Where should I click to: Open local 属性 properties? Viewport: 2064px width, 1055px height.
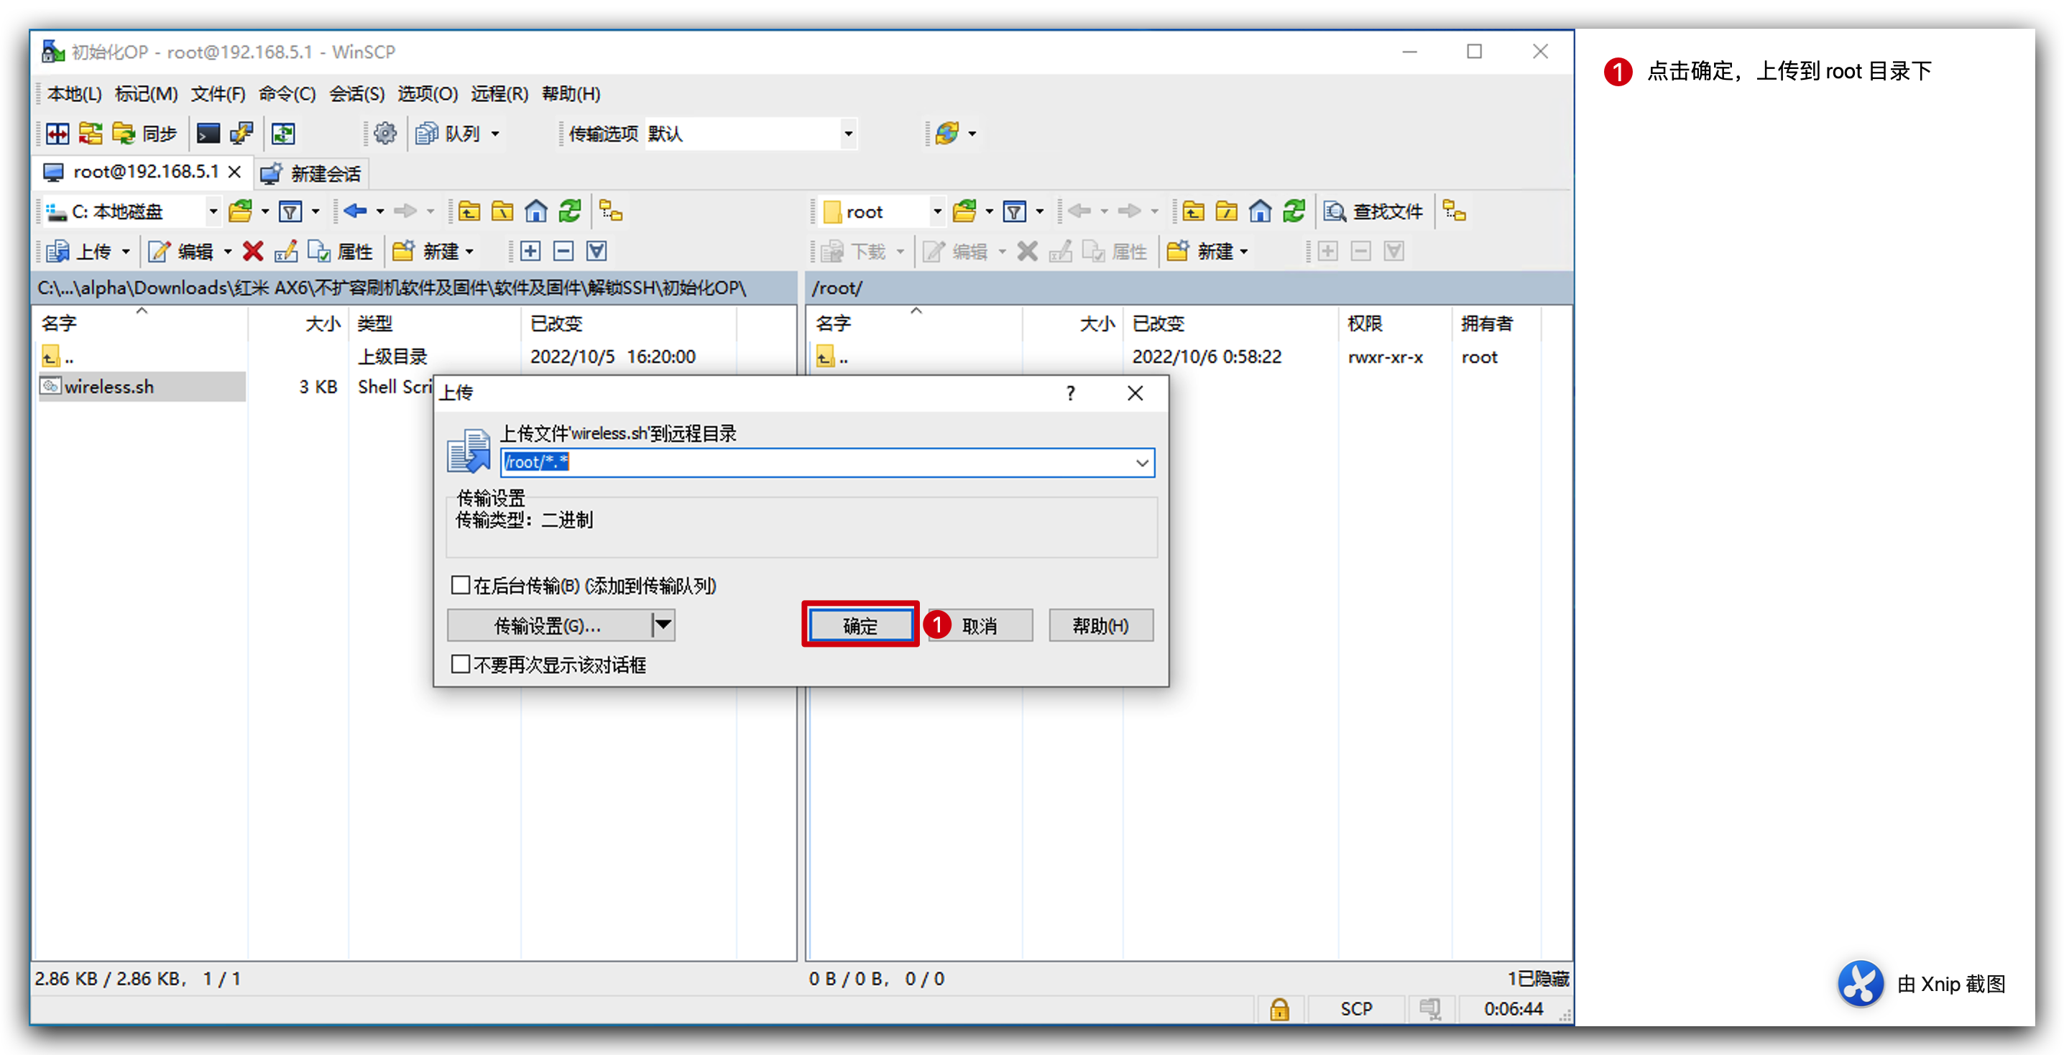[x=341, y=252]
